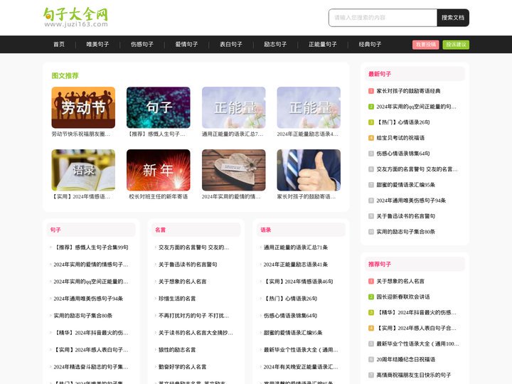Click the 搜索文档 search button

pyautogui.click(x=453, y=18)
